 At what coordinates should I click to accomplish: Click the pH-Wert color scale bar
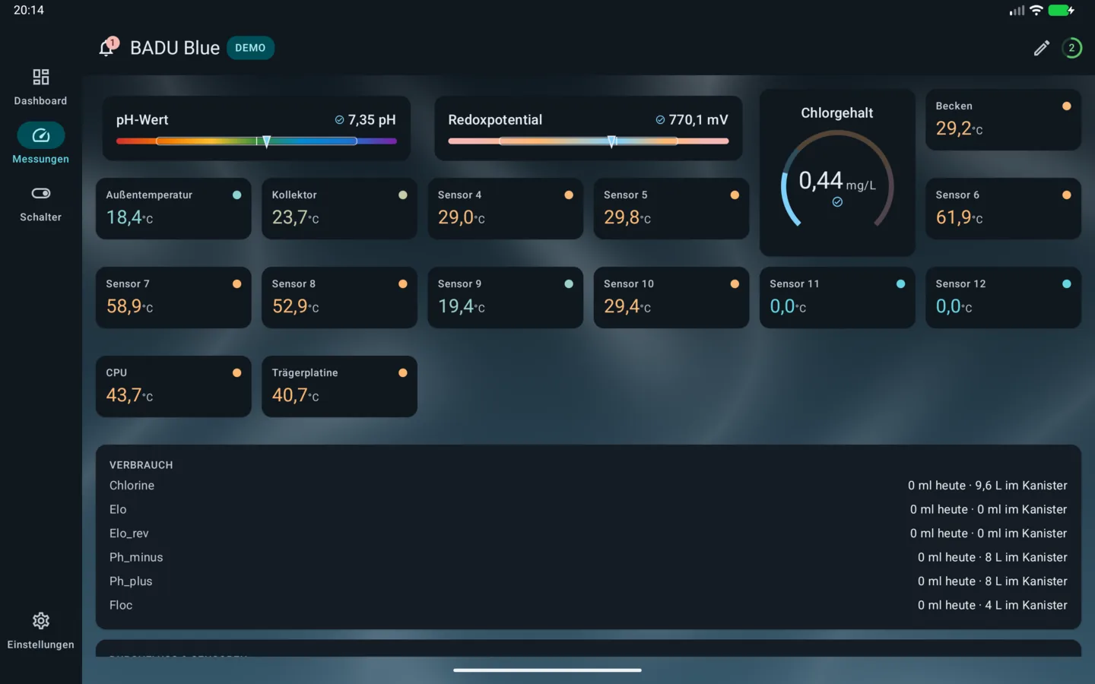click(x=256, y=141)
